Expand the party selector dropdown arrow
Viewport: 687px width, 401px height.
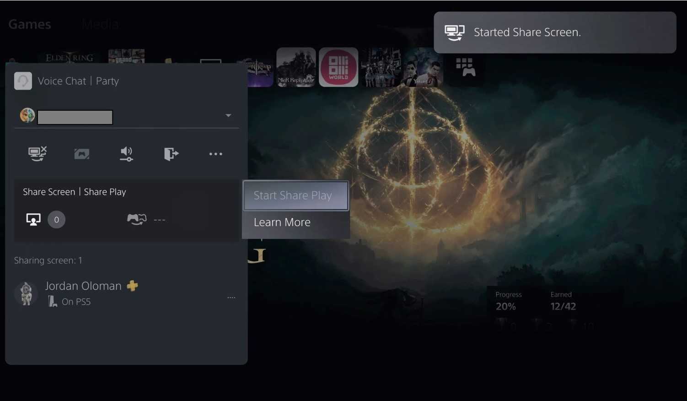pos(228,115)
